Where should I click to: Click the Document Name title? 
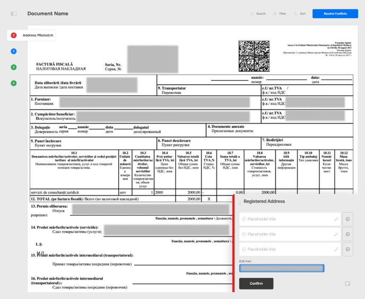click(48, 14)
